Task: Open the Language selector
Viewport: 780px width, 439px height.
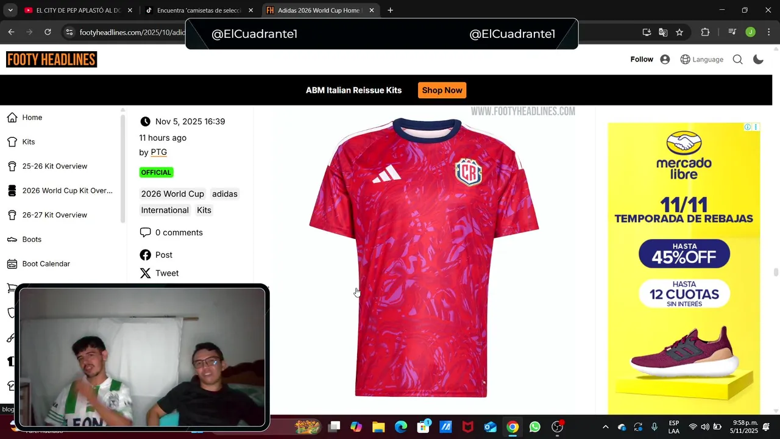Action: (701, 59)
